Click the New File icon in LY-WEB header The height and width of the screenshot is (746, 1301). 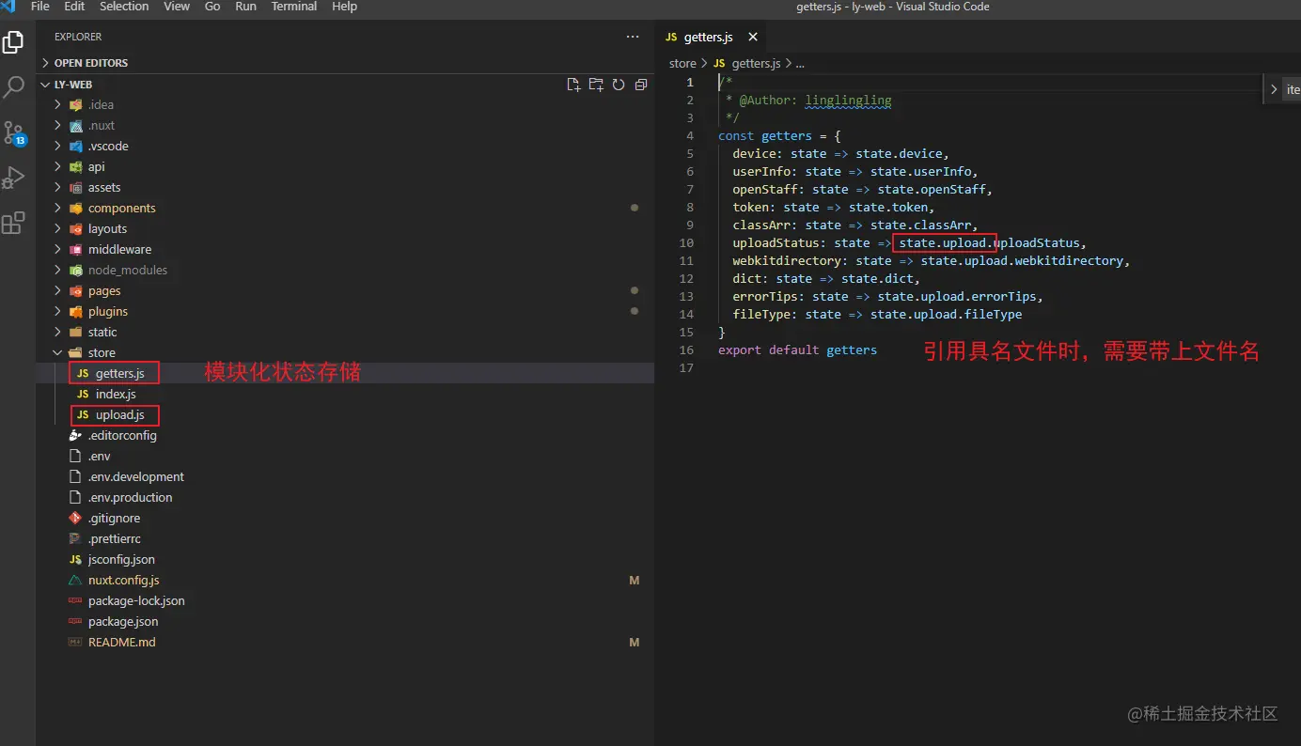click(573, 85)
